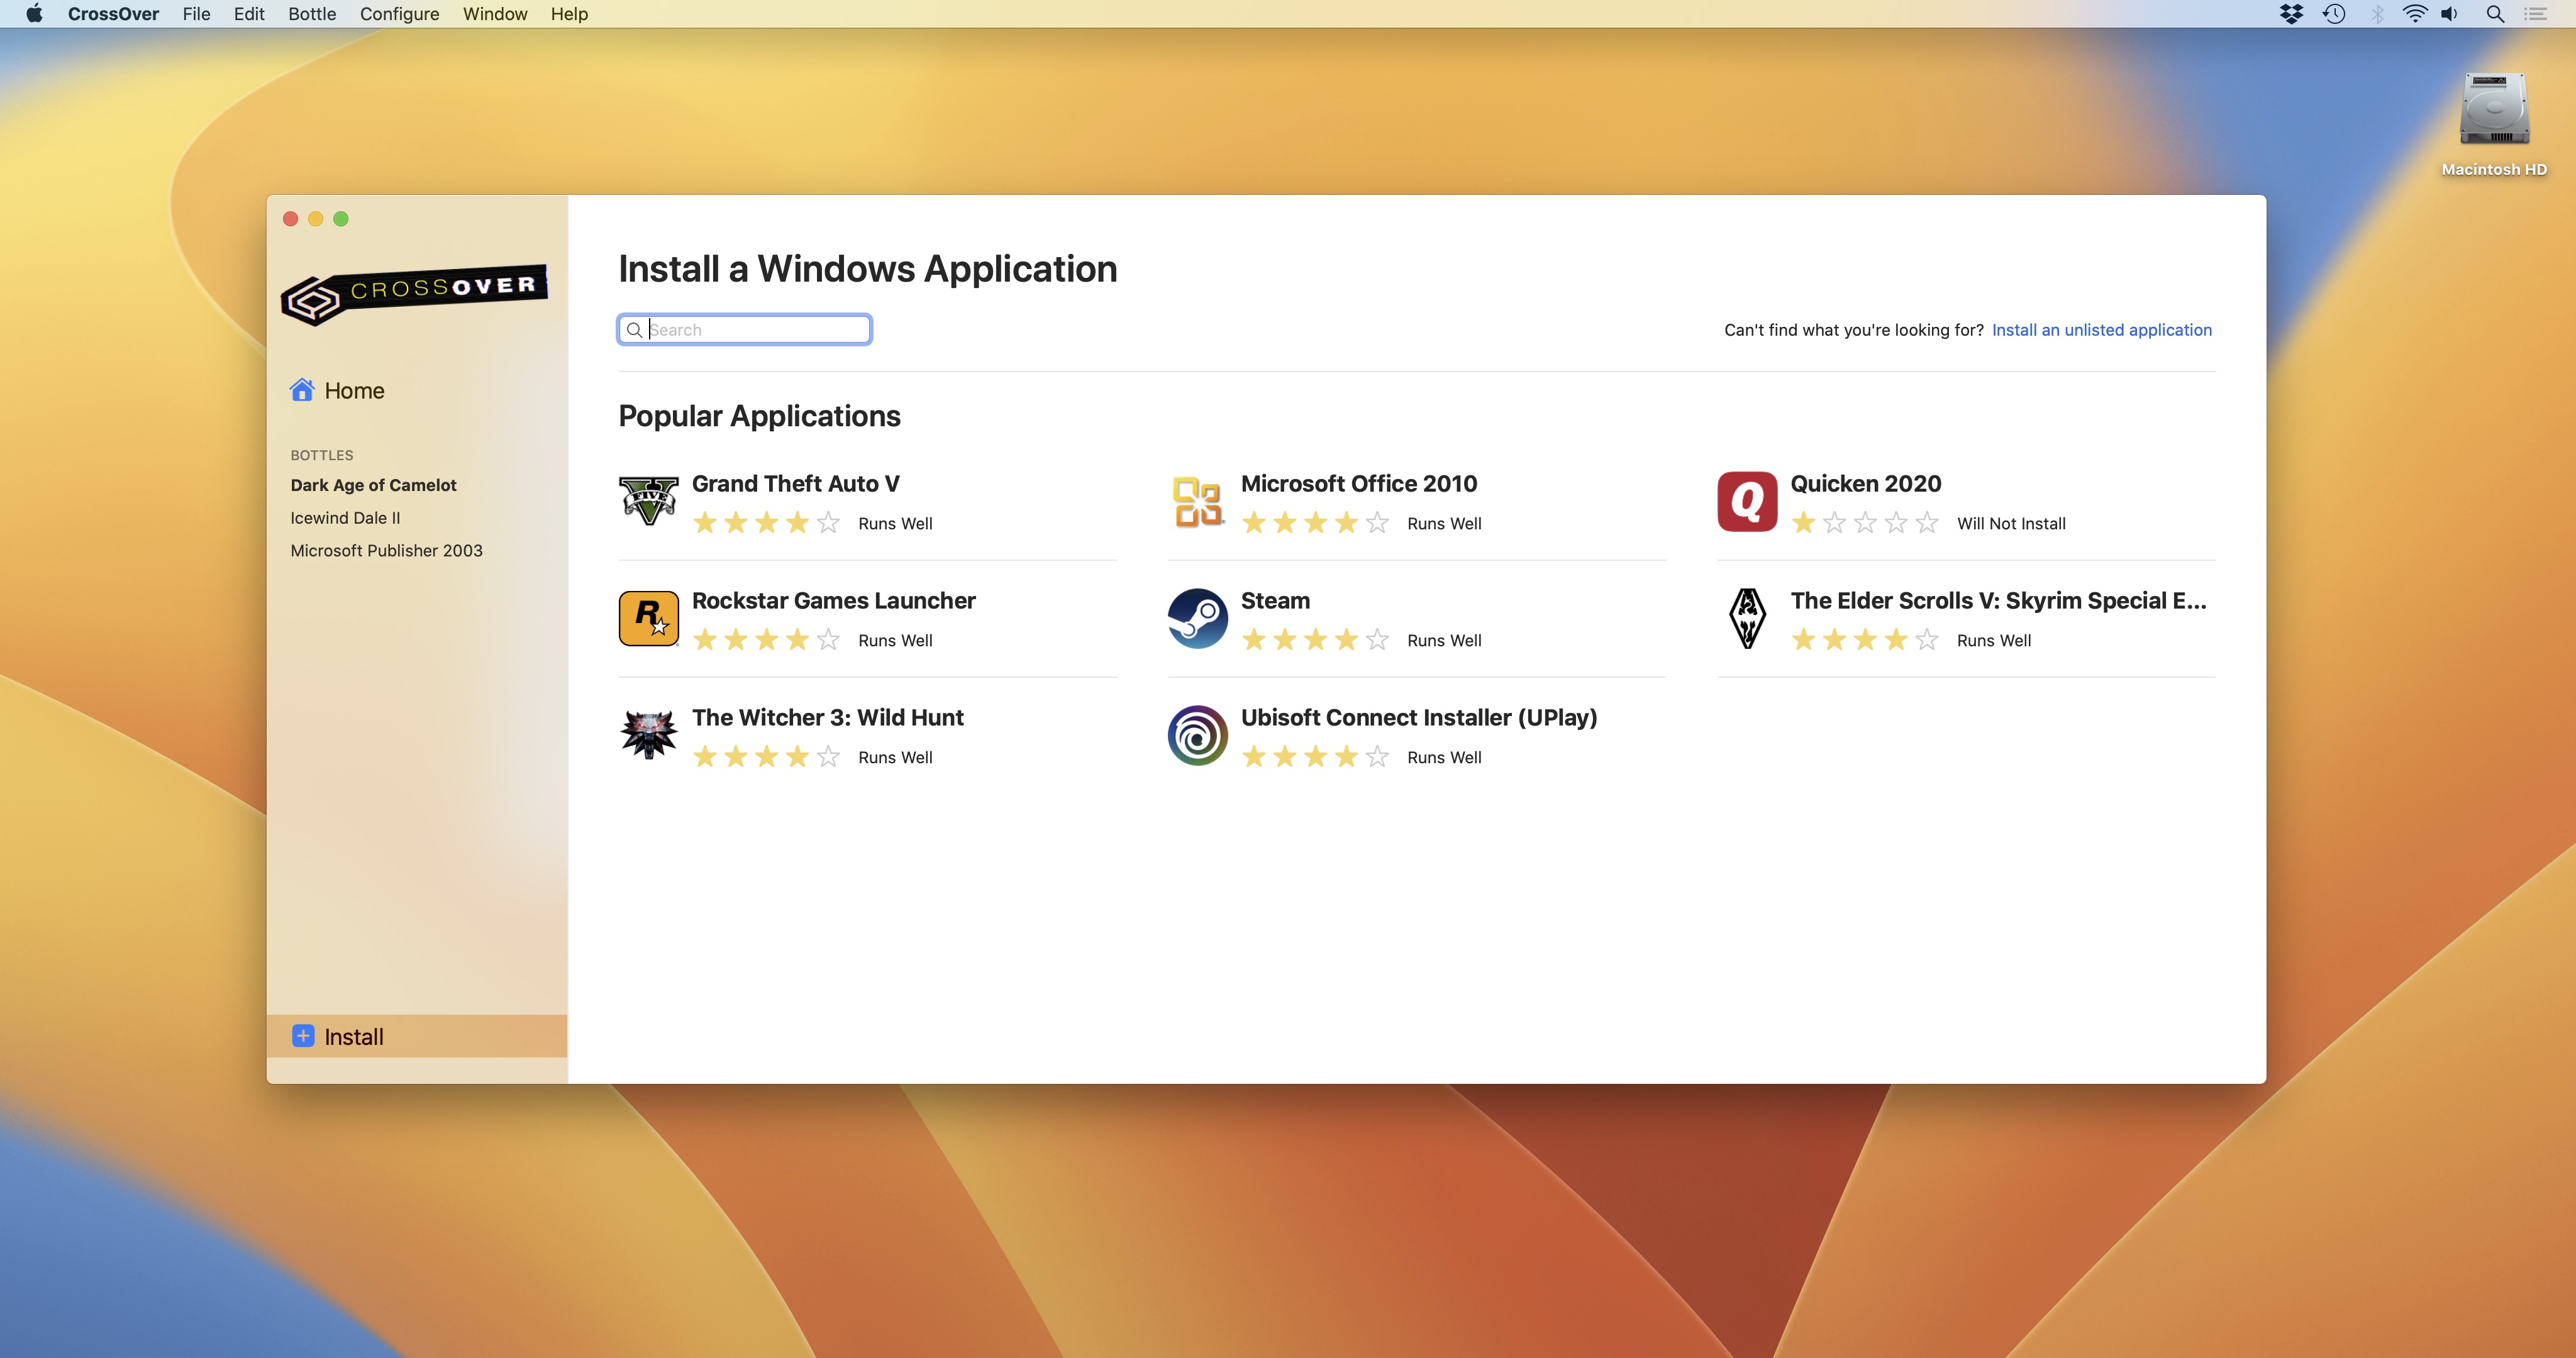Click the search input field
2576x1358 pixels.
pos(747,329)
